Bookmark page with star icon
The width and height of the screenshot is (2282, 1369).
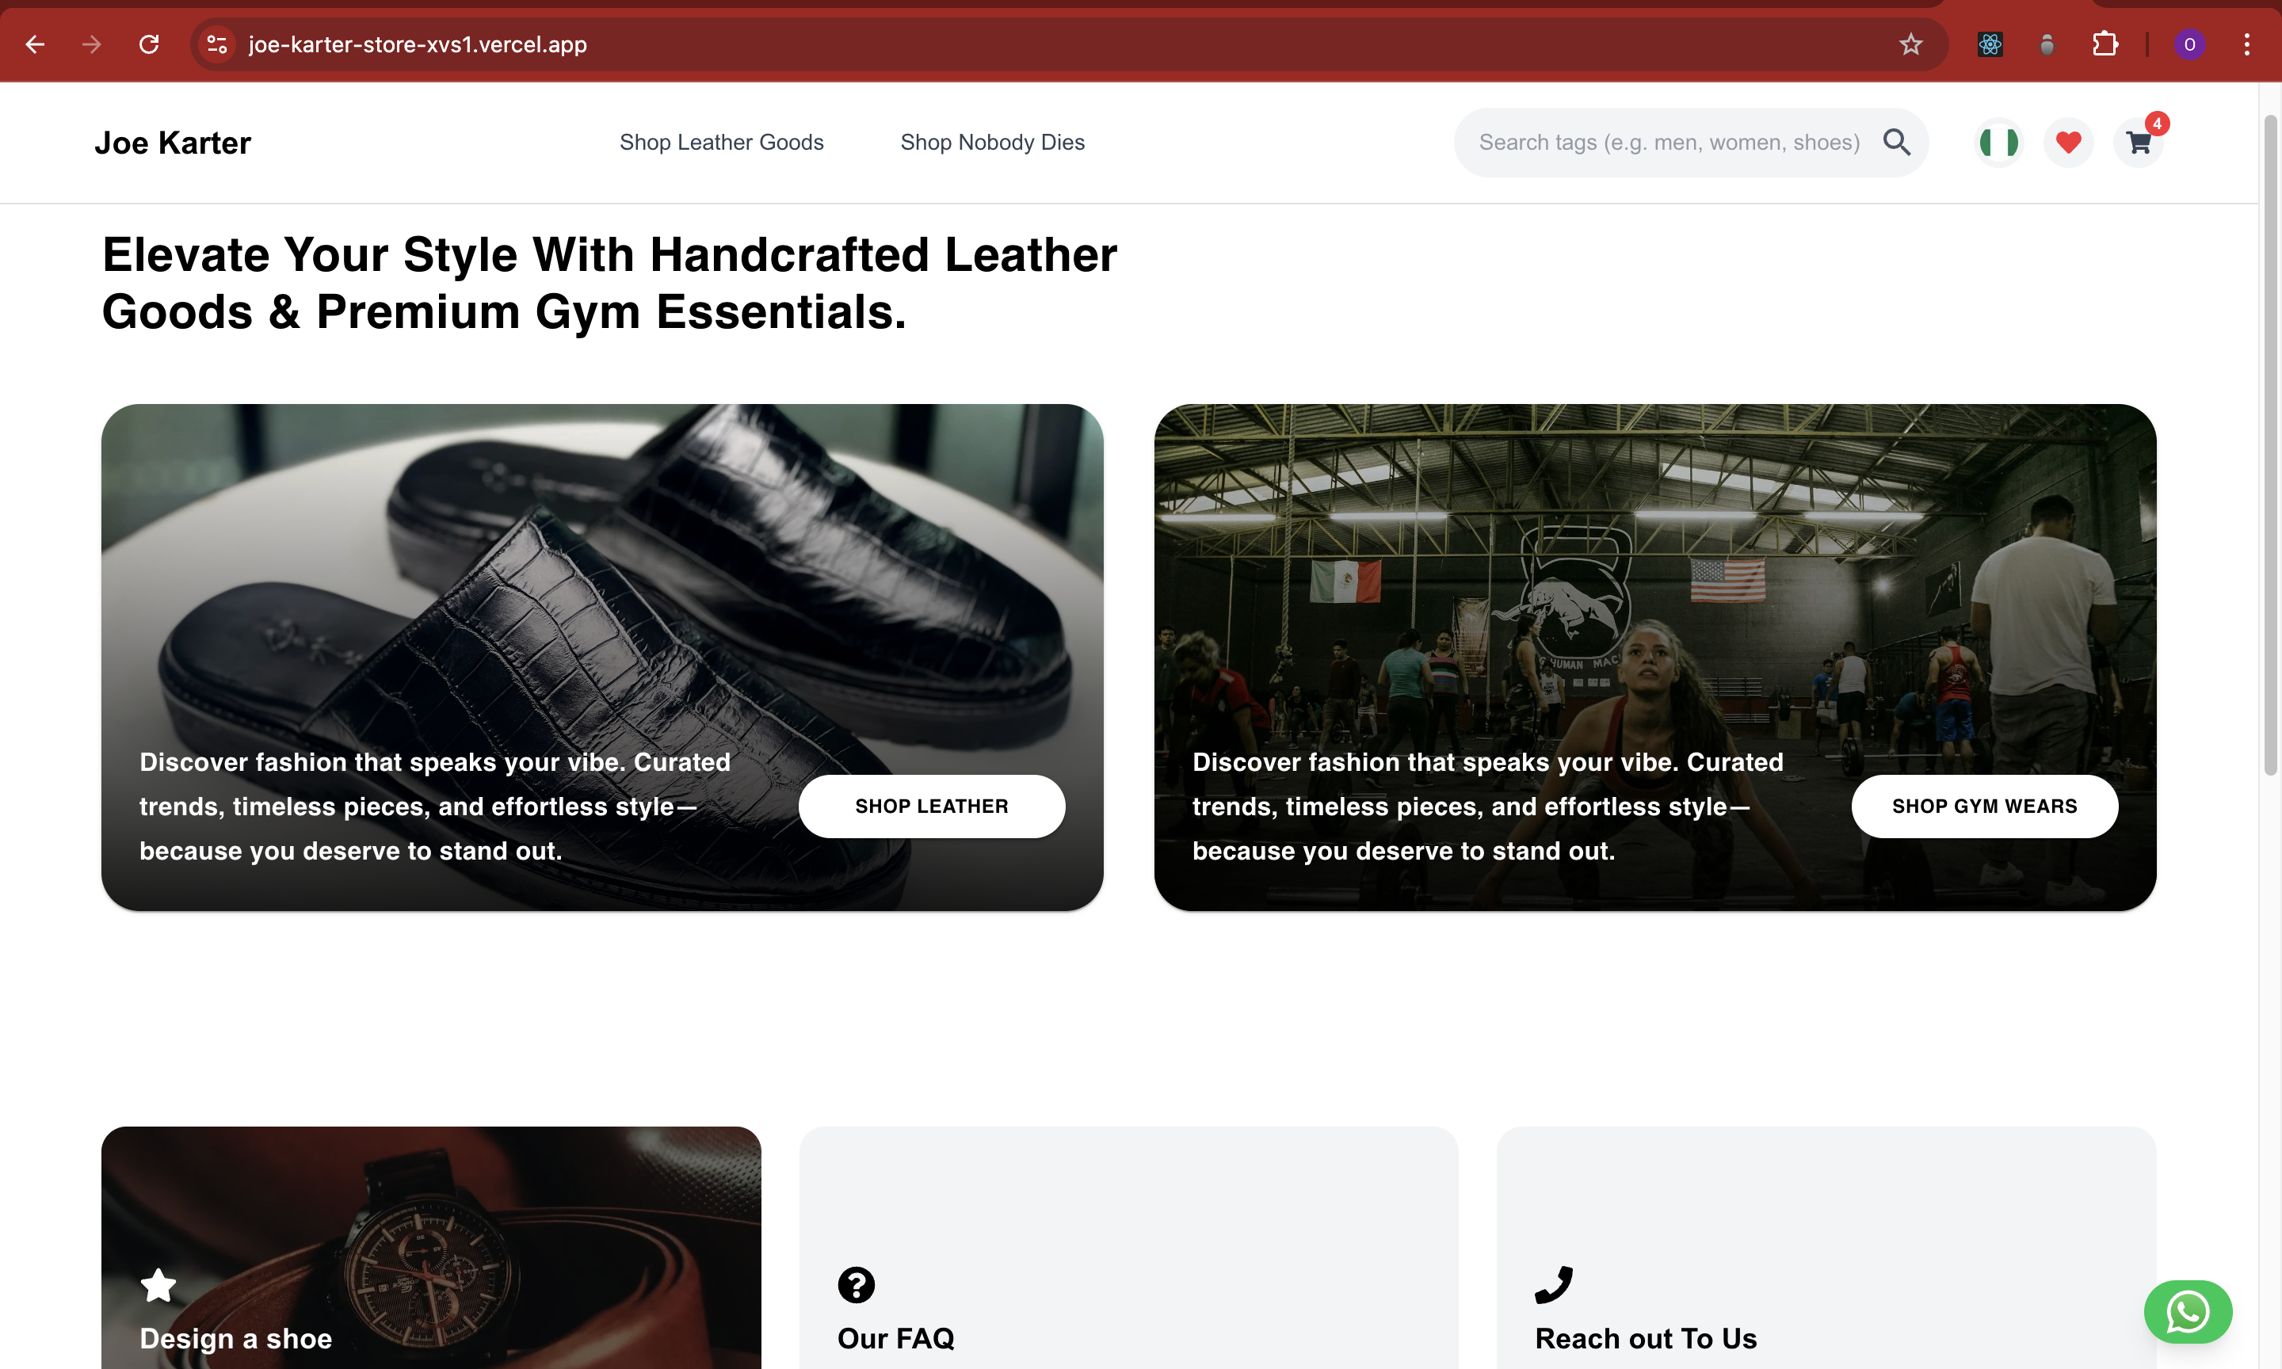(x=1910, y=44)
